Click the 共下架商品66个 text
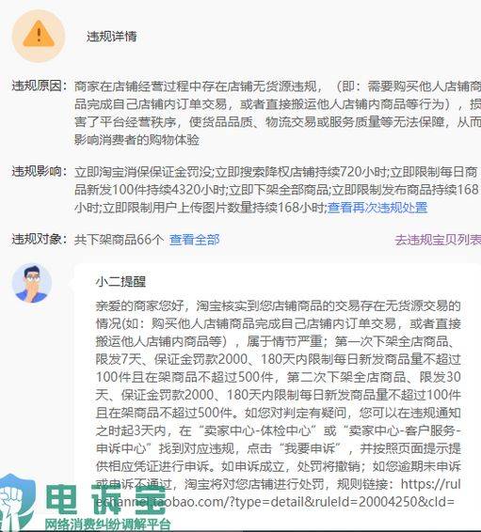Image resolution: width=481 pixels, height=532 pixels. 119,240
